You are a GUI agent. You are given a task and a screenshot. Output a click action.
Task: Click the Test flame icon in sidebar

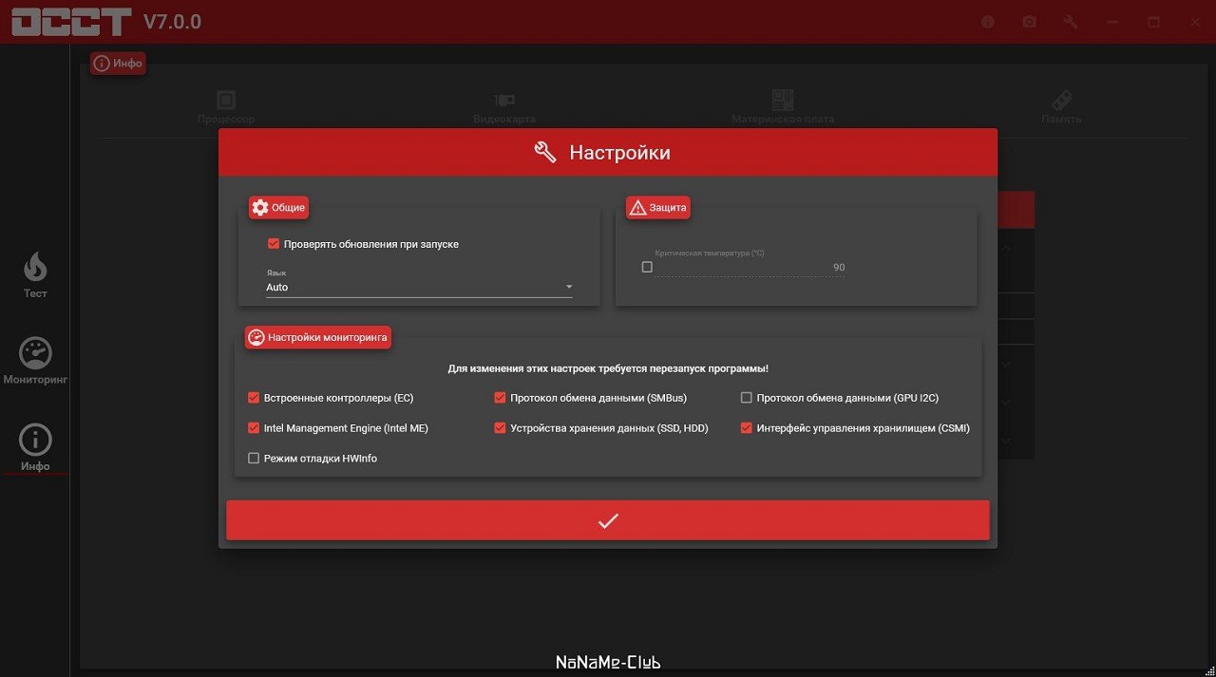(x=35, y=268)
